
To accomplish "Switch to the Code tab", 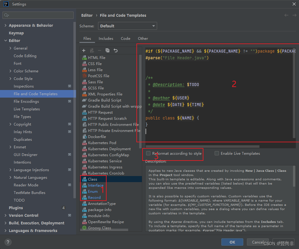I will pyautogui.click(x=125, y=38).
